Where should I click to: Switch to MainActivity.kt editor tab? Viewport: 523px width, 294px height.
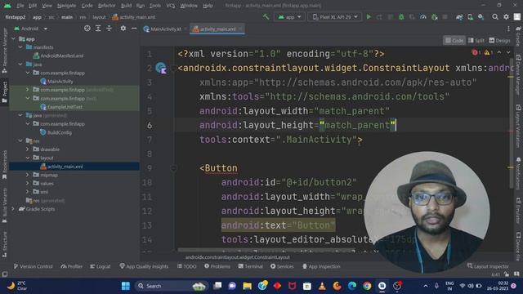point(163,29)
